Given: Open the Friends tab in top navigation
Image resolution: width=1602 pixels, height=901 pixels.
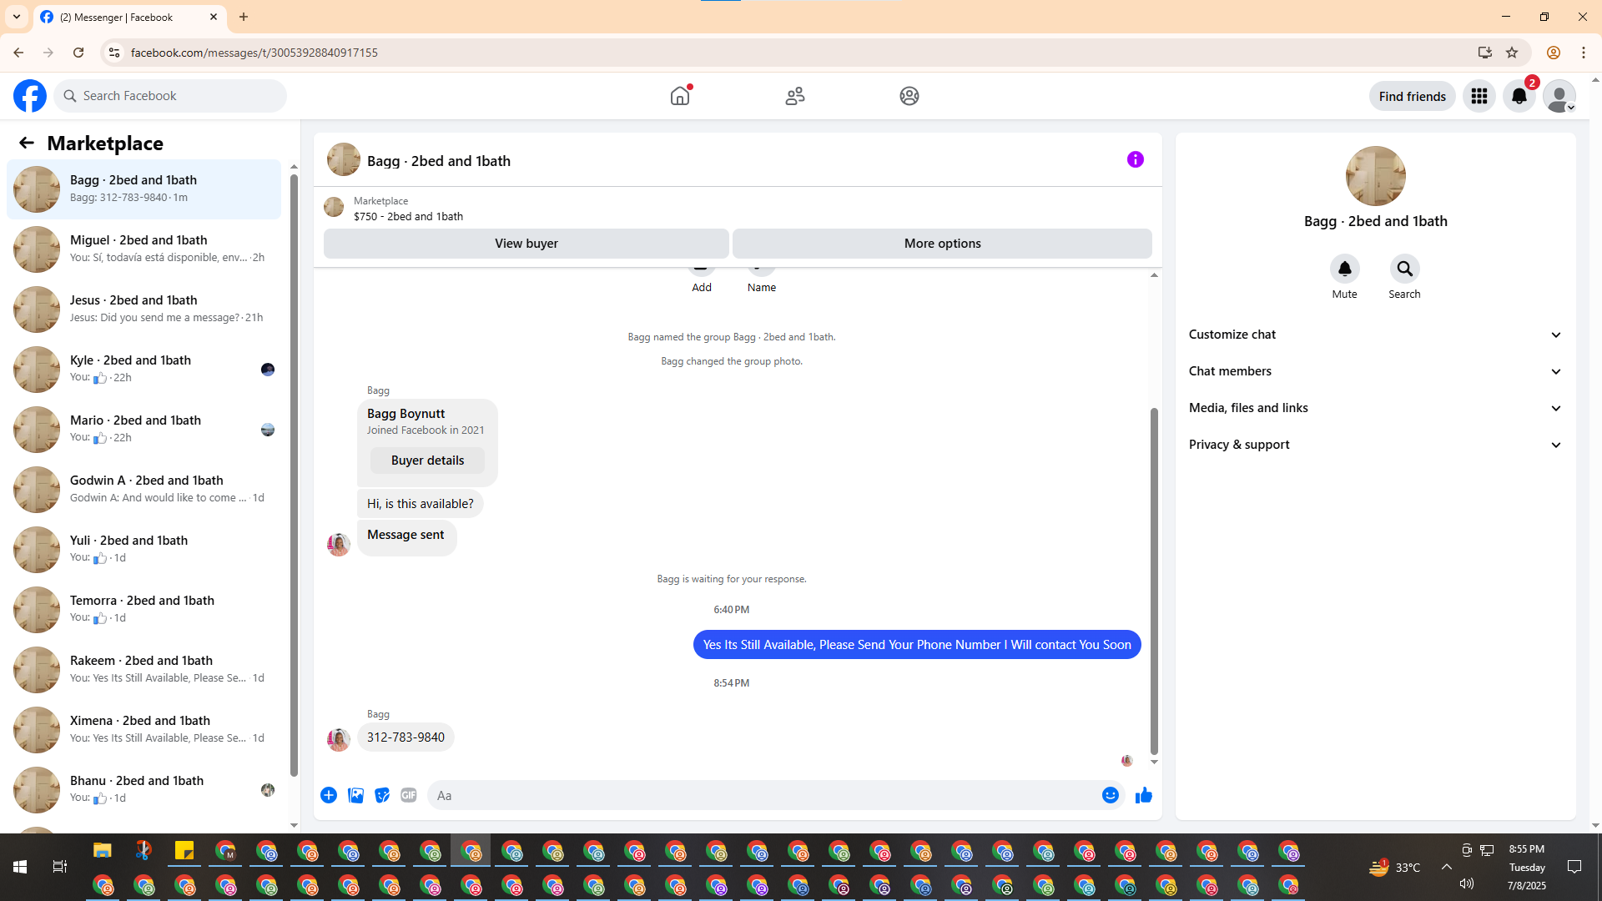Looking at the screenshot, I should click(x=794, y=96).
